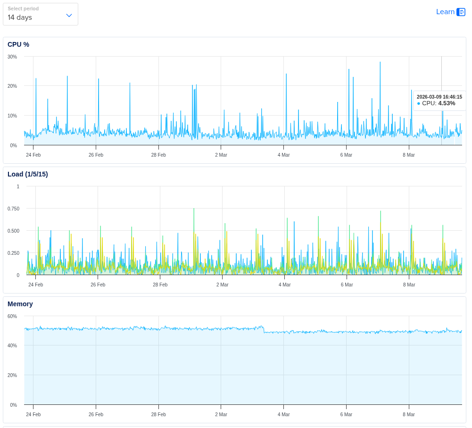Click the highest green load peak near 1 Mar

pyautogui.click(x=194, y=209)
